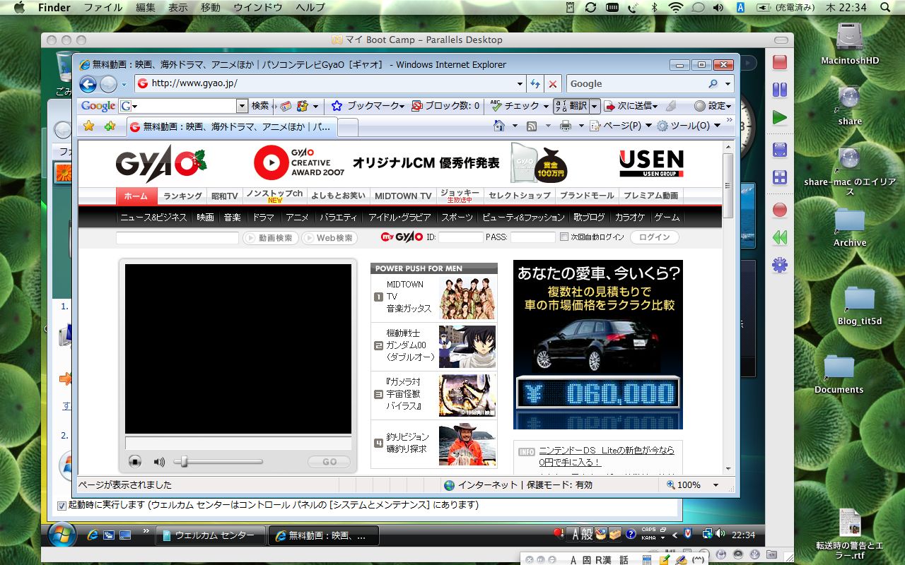The height and width of the screenshot is (565, 905).
Task: Click the ニンテンドーDS Lite link
Action: 607,456
